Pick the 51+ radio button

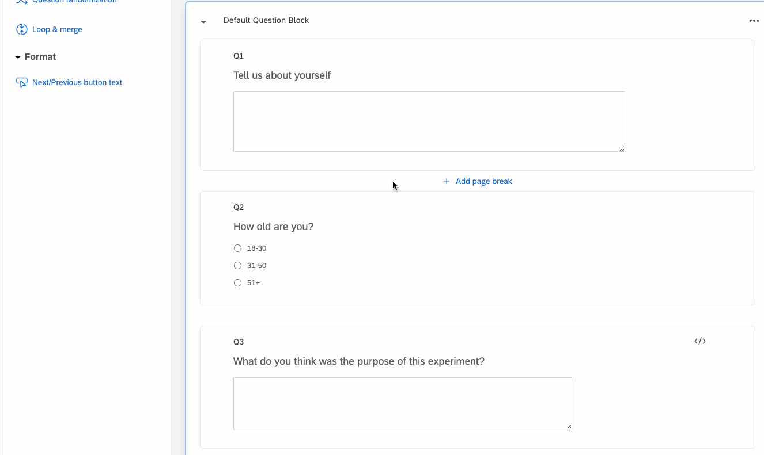(237, 283)
